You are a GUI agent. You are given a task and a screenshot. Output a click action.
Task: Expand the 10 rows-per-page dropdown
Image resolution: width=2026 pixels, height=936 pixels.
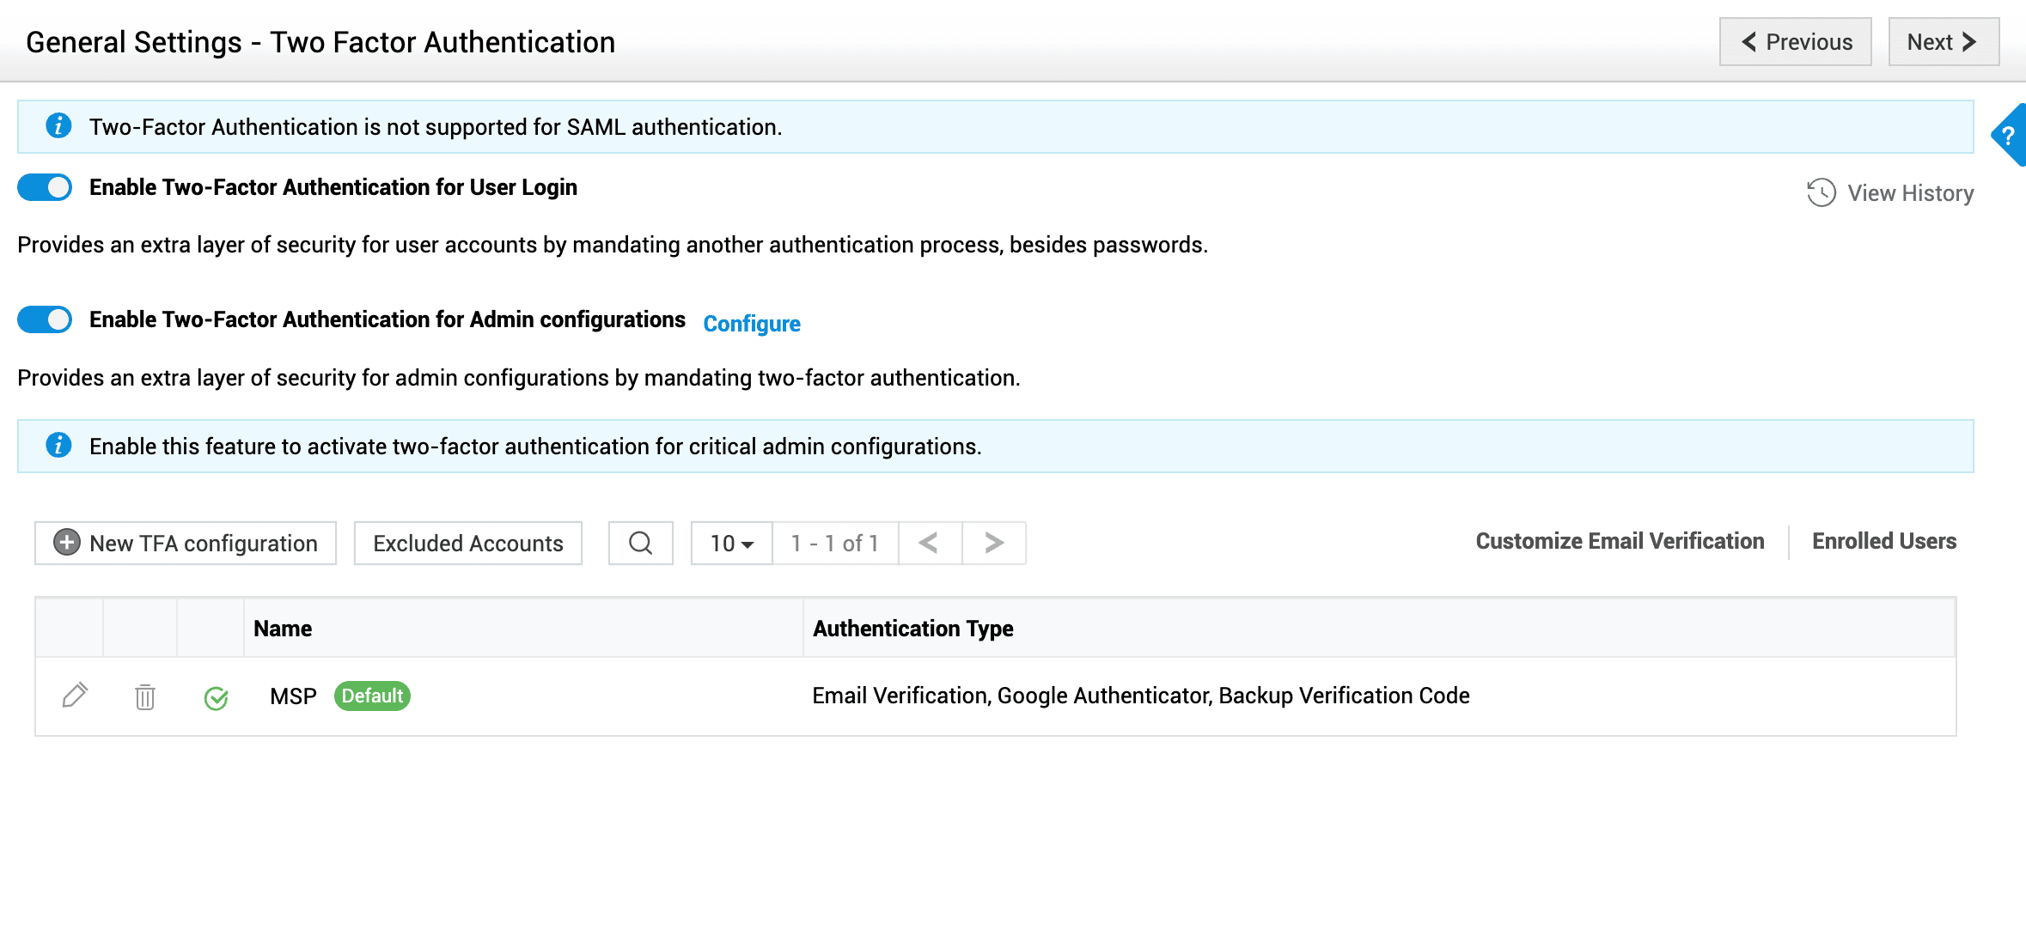pyautogui.click(x=731, y=543)
